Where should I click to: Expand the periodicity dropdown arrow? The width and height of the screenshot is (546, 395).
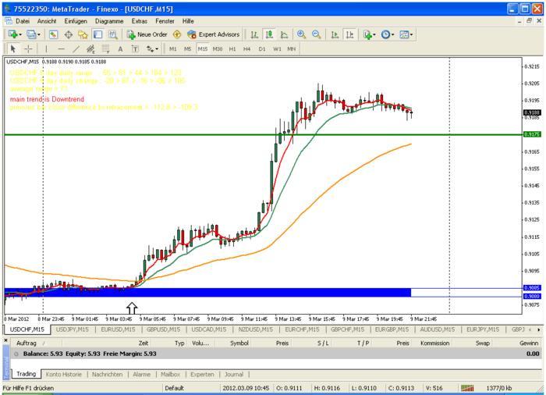point(393,35)
